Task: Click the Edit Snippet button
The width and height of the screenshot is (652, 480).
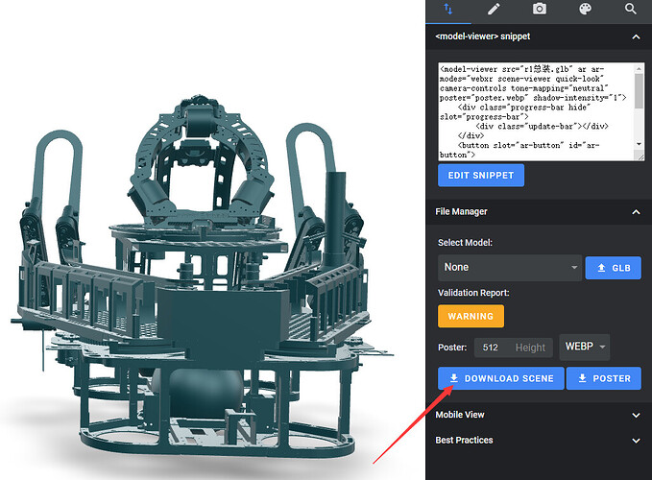Action: (x=481, y=176)
